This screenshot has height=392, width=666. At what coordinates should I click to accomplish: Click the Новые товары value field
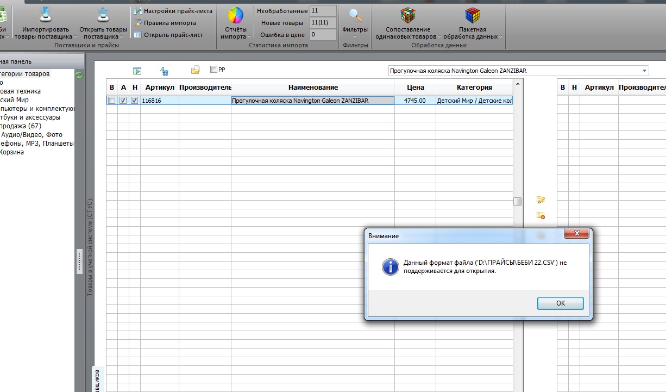tap(323, 23)
